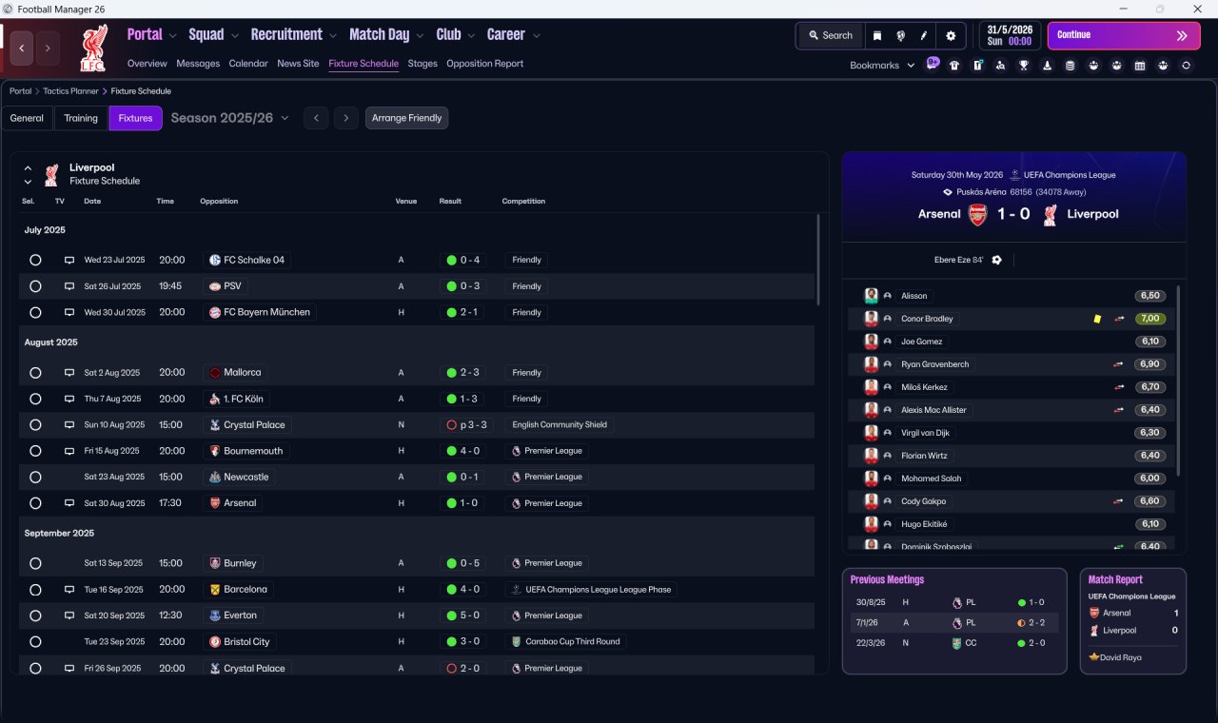Open the 7/1/26 previous meeting row

point(954,622)
